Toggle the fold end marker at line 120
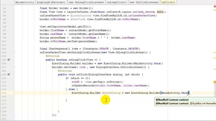 14,115
